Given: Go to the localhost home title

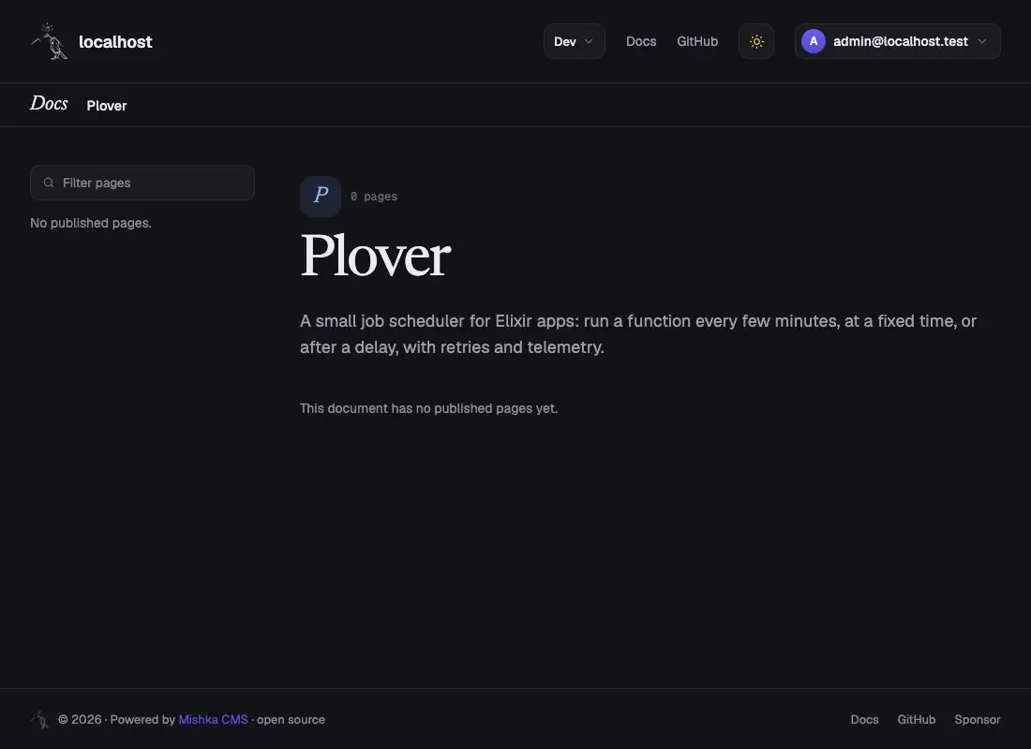Looking at the screenshot, I should click(x=115, y=42).
